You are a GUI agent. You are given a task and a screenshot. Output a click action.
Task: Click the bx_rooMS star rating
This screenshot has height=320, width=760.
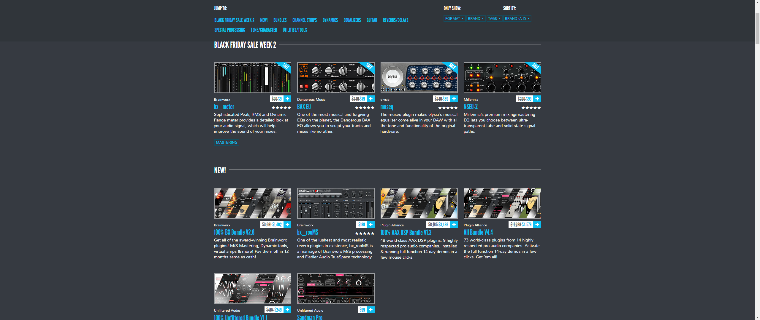pos(365,233)
